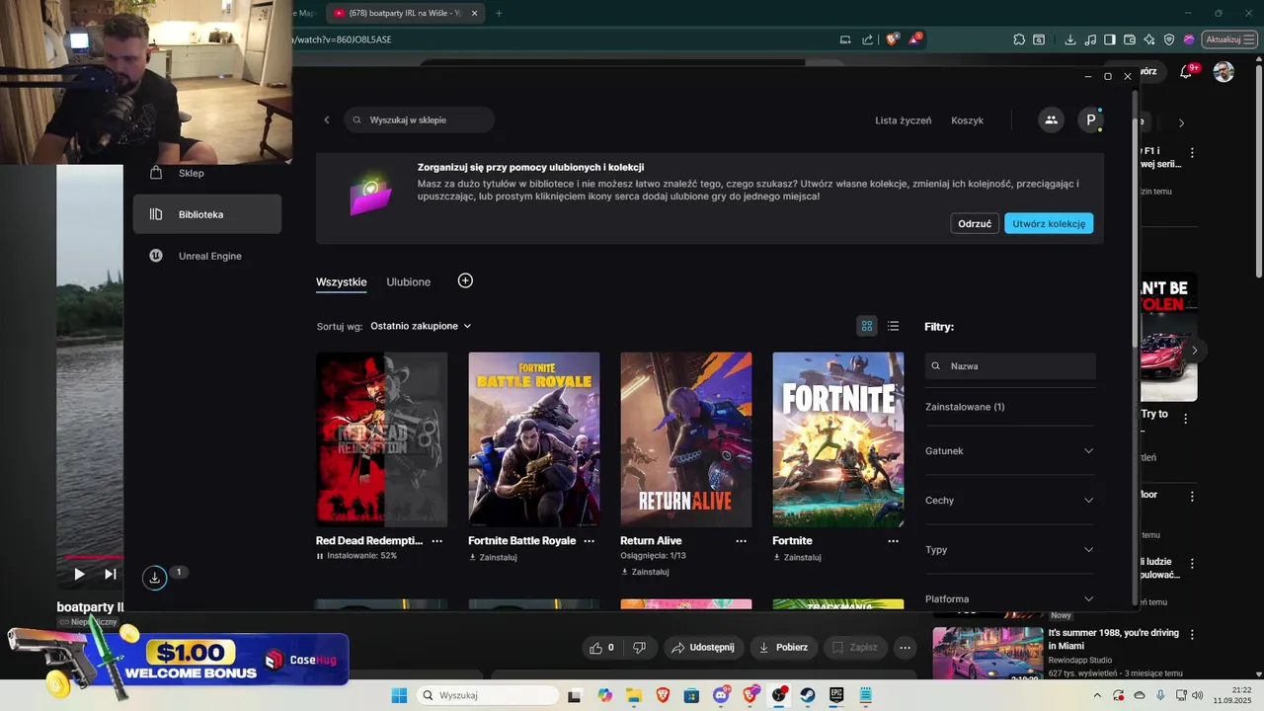1264x711 pixels.
Task: Toggle the browser sidebar panel icon
Action: point(1110,39)
